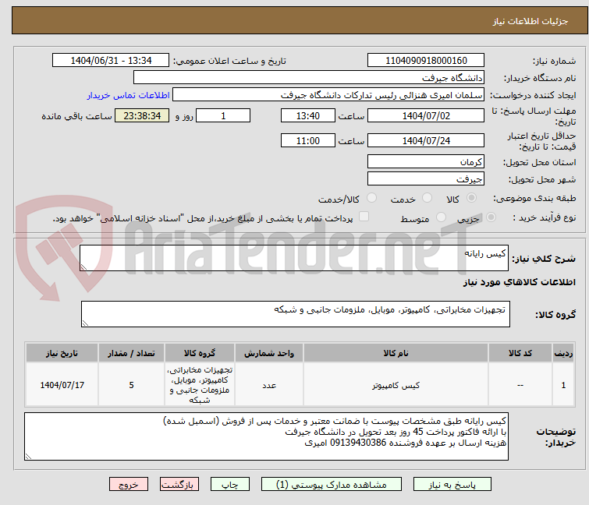589x505 pixels.
Task: Click the اطلاعات کالاهای مورد نیاز heading
Action: click(x=519, y=282)
